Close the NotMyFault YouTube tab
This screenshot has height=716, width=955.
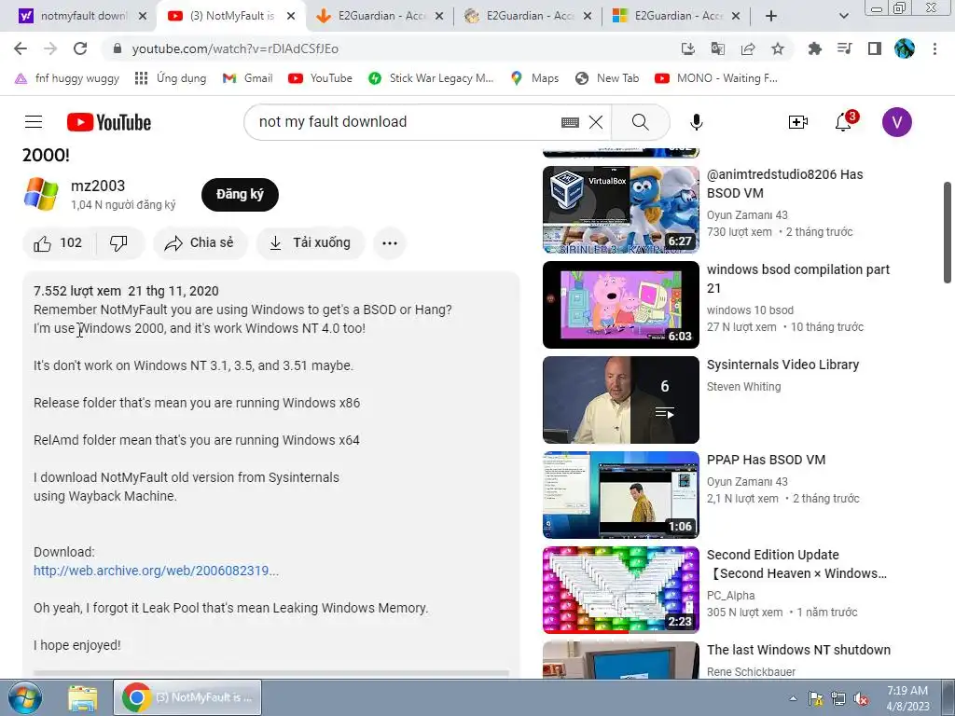[291, 16]
